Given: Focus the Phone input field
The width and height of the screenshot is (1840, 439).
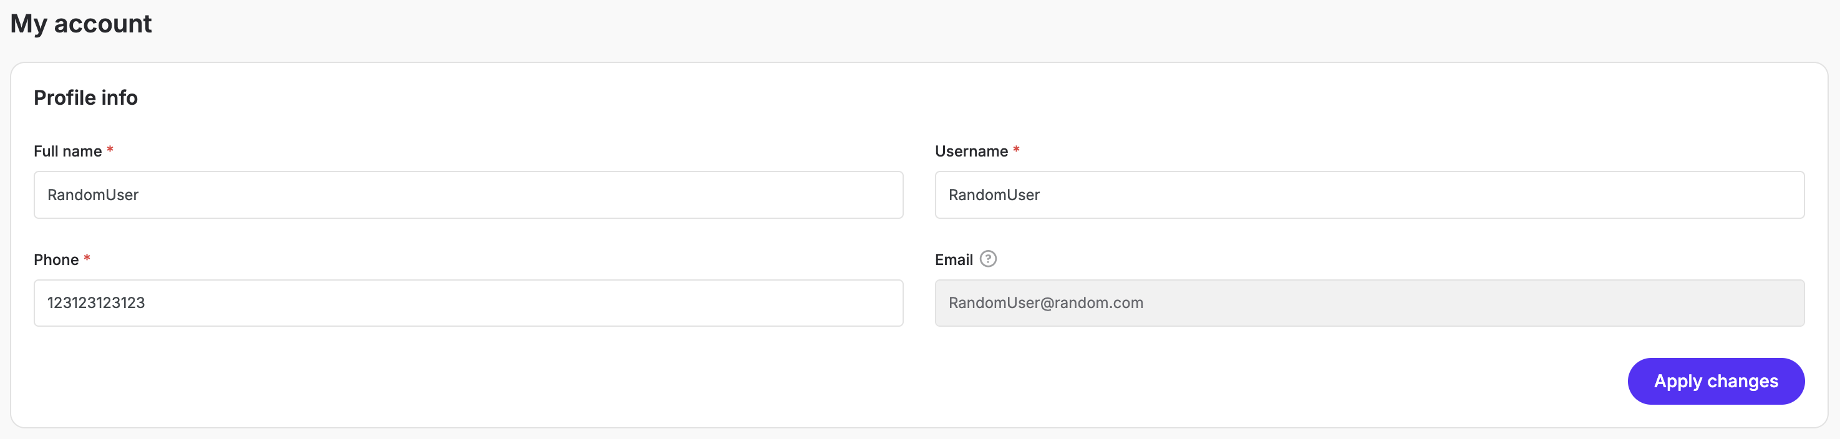Looking at the screenshot, I should point(468,302).
